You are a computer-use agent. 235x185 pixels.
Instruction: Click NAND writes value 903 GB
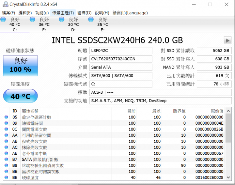click(214, 67)
